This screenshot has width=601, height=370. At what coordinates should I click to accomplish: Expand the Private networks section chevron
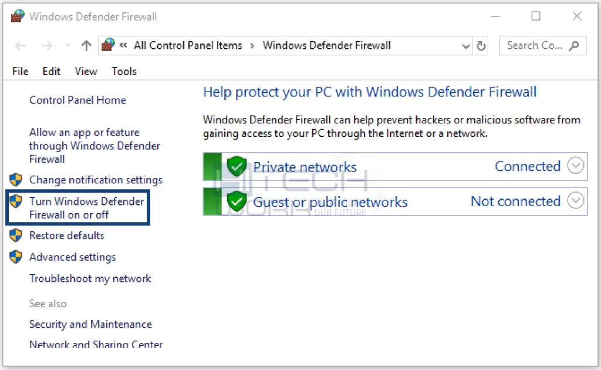(575, 166)
